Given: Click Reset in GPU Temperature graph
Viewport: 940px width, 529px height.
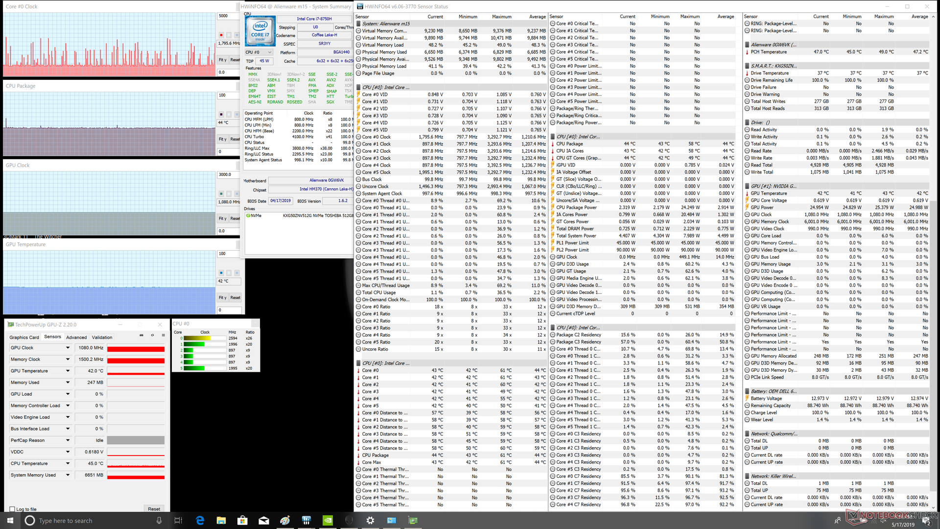Looking at the screenshot, I should 235,297.
